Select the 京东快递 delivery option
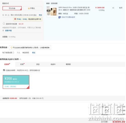Viewport: 126px width, 123px height. [x=12, y=8]
